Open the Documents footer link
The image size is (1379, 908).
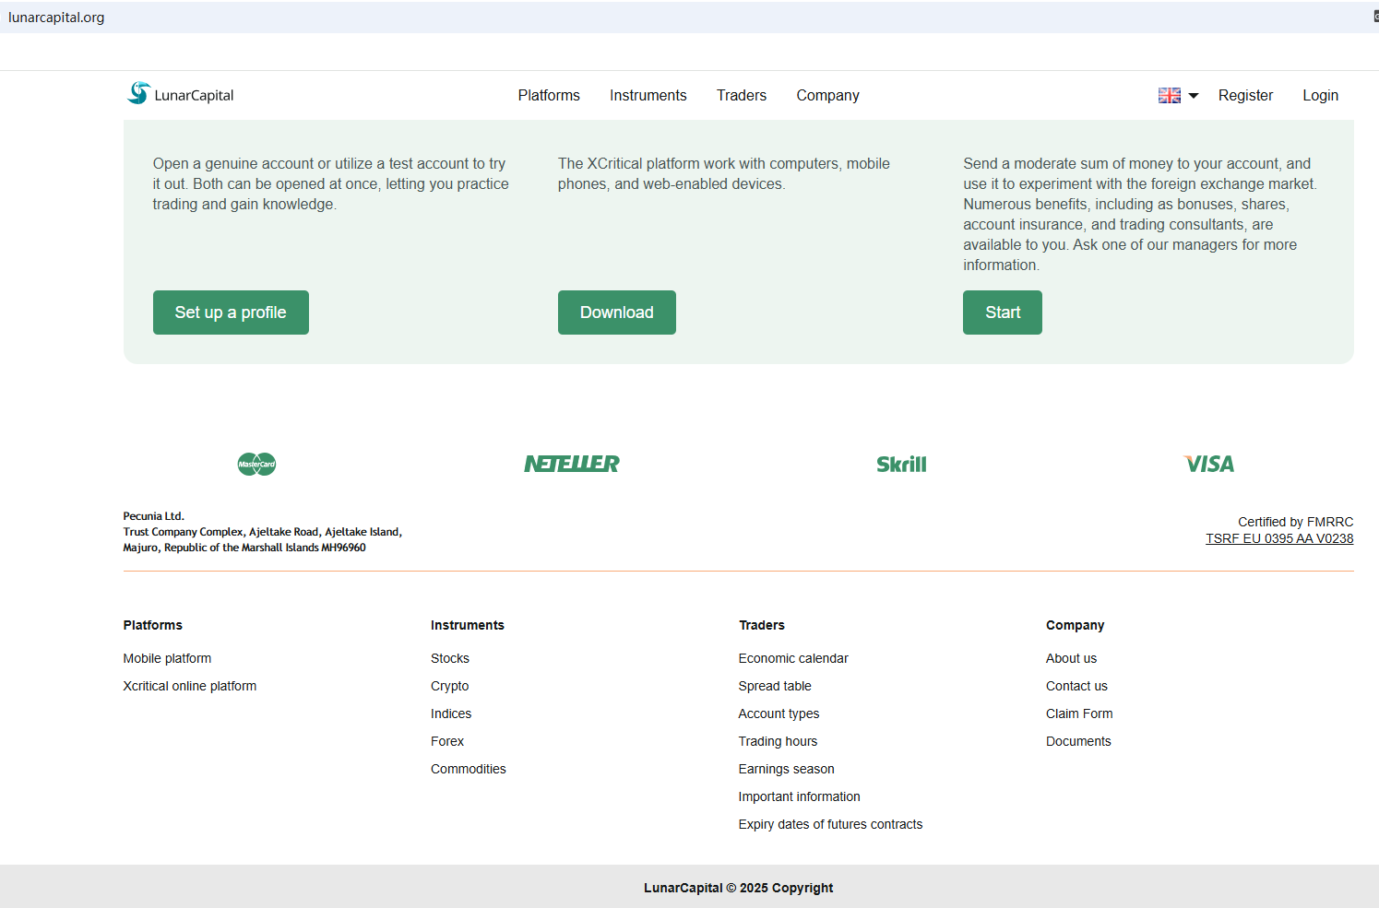pyautogui.click(x=1078, y=741)
